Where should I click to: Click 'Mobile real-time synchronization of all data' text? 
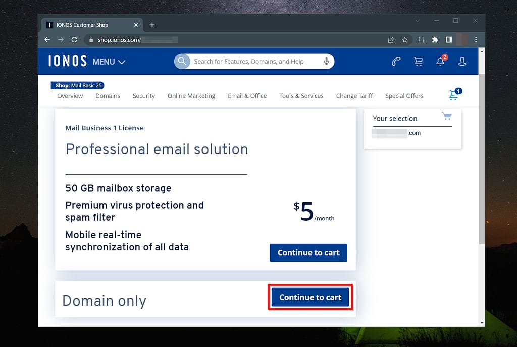point(127,241)
